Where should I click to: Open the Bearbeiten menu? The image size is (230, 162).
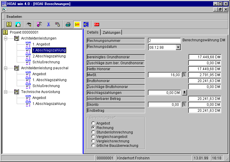pyautogui.click(x=14, y=17)
